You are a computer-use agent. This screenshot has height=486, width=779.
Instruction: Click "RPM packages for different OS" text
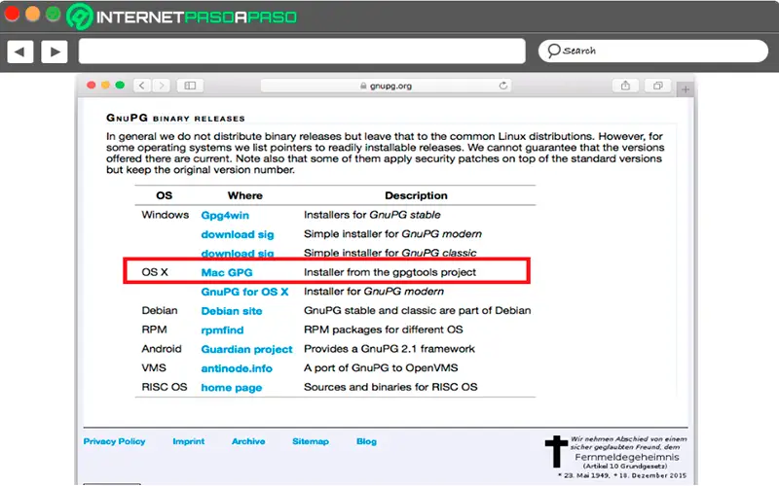(x=383, y=330)
